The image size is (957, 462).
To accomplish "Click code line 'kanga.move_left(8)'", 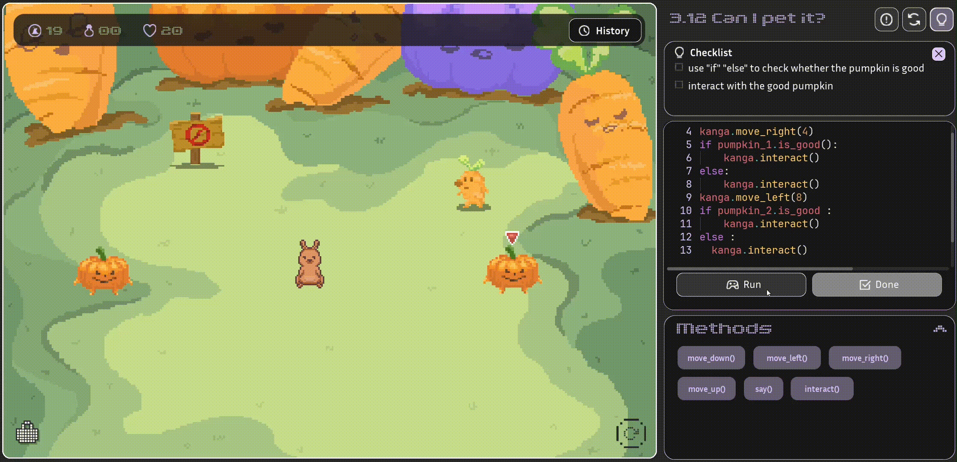I will tap(753, 197).
